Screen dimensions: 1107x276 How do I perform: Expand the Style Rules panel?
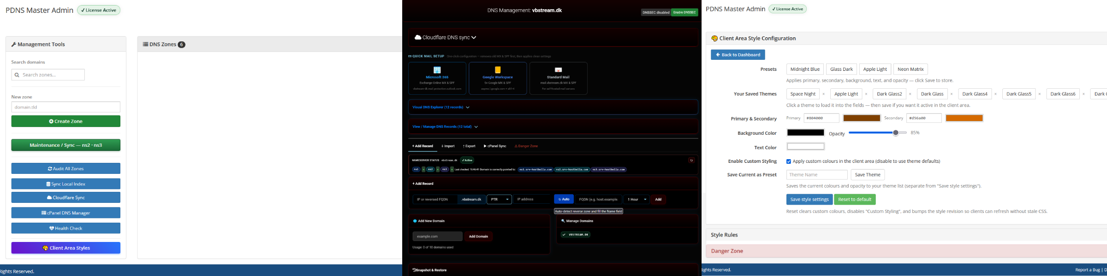tap(906, 235)
